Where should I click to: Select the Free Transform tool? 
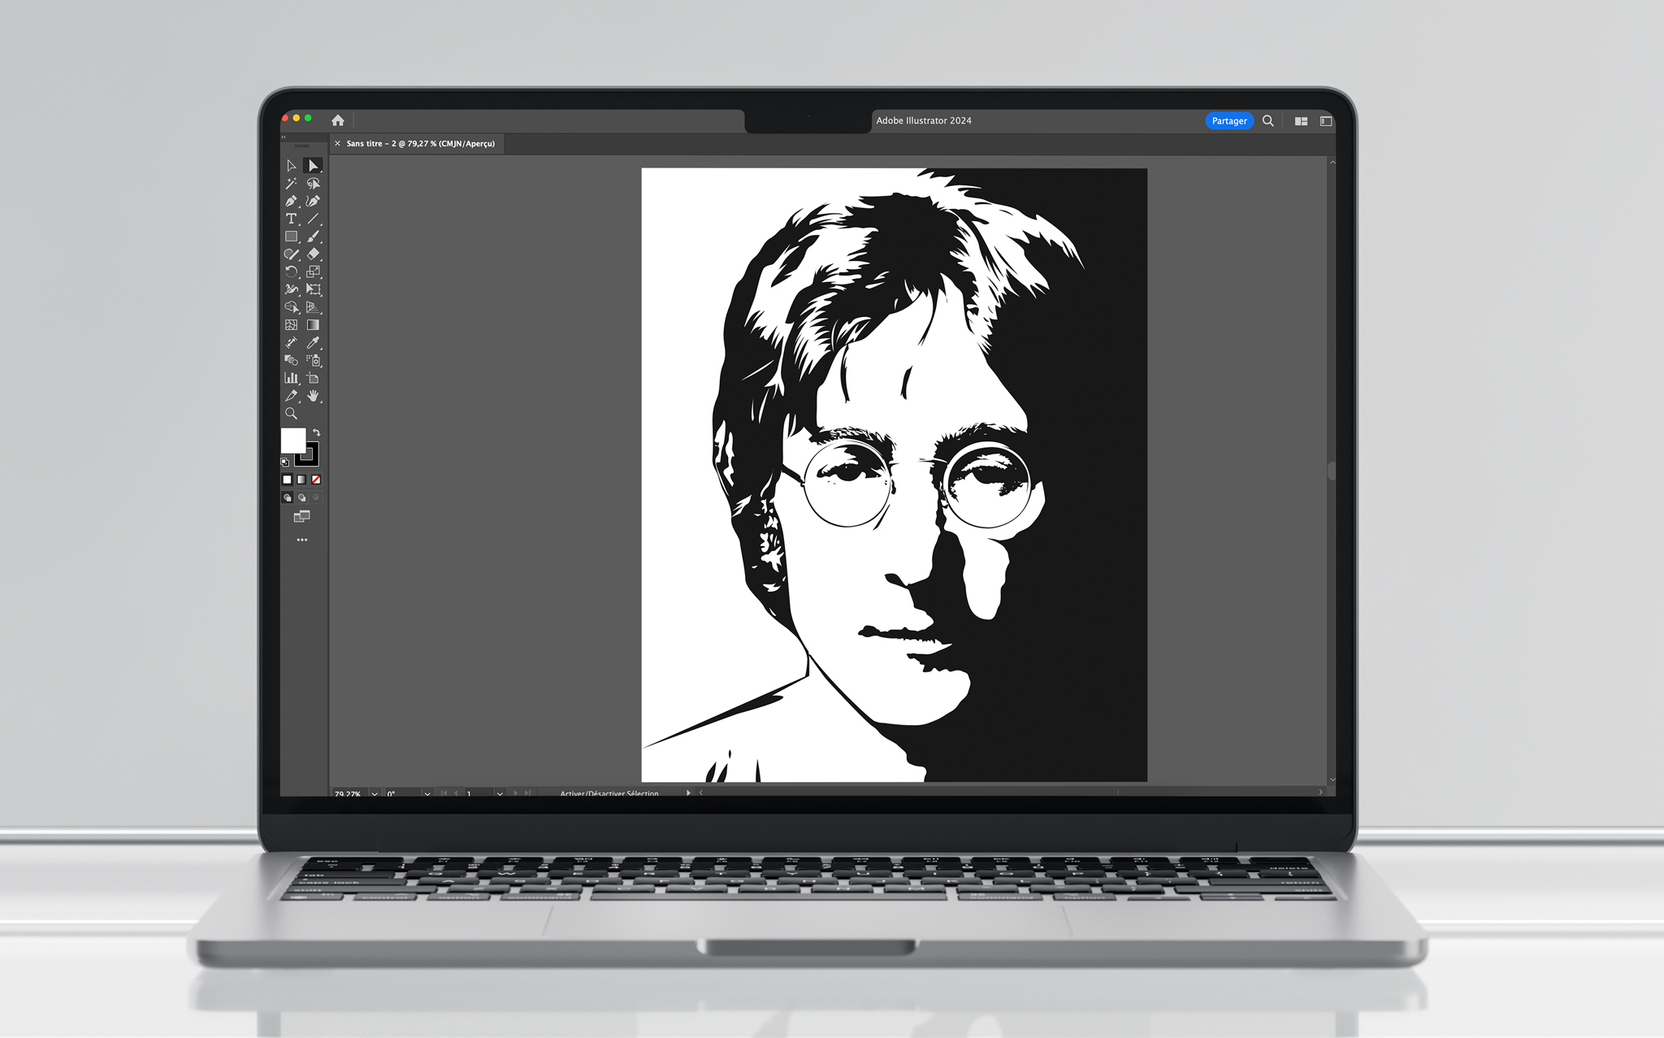click(313, 289)
